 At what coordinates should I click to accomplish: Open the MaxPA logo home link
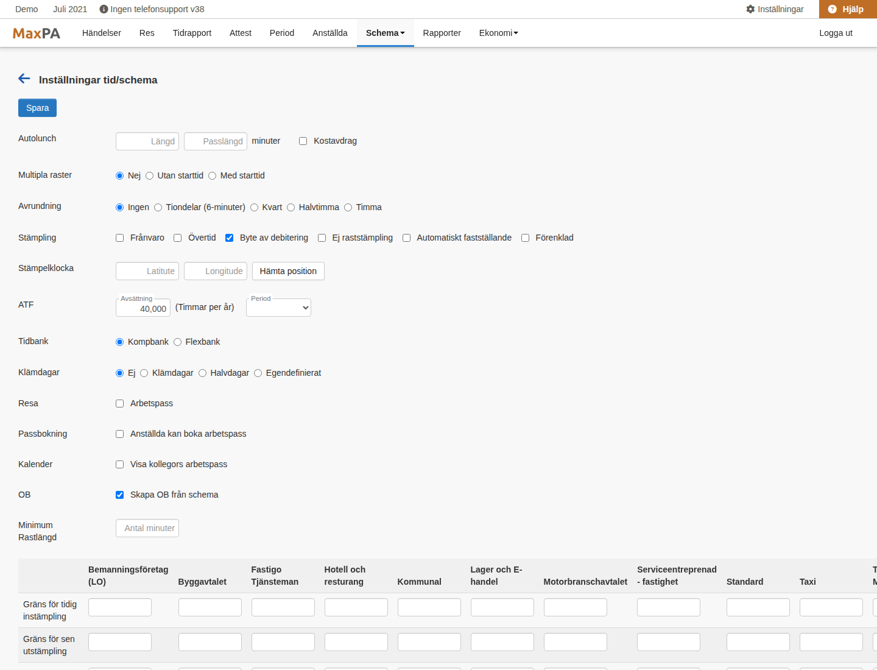37,33
